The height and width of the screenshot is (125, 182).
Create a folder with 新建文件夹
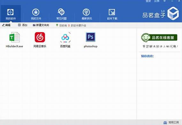pos(41,25)
